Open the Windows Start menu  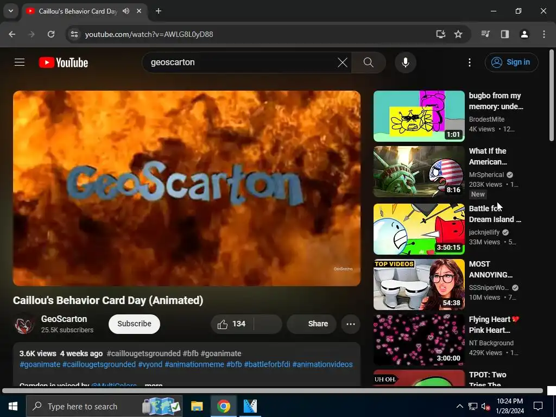13,406
